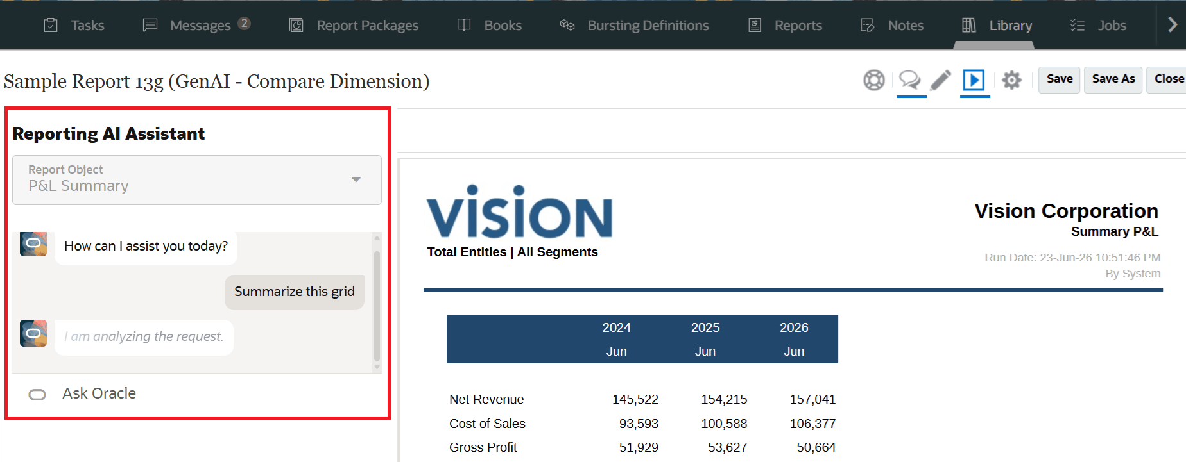Show more navigation tabs with right chevron

tap(1172, 24)
